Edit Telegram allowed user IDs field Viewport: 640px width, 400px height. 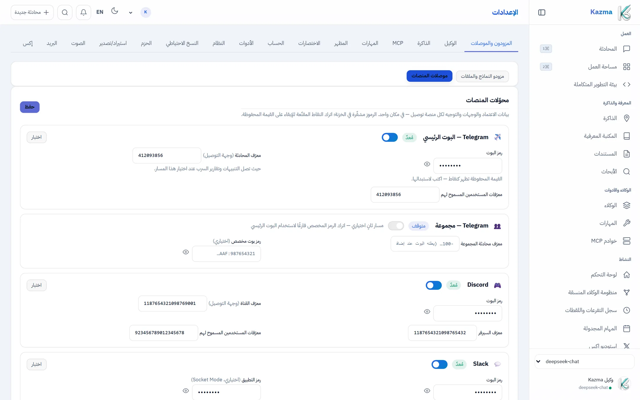click(x=405, y=195)
